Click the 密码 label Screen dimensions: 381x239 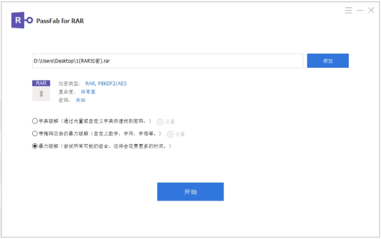(x=64, y=100)
